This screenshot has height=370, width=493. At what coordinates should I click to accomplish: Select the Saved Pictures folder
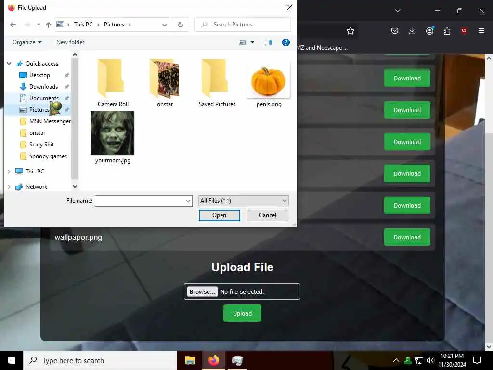[217, 83]
